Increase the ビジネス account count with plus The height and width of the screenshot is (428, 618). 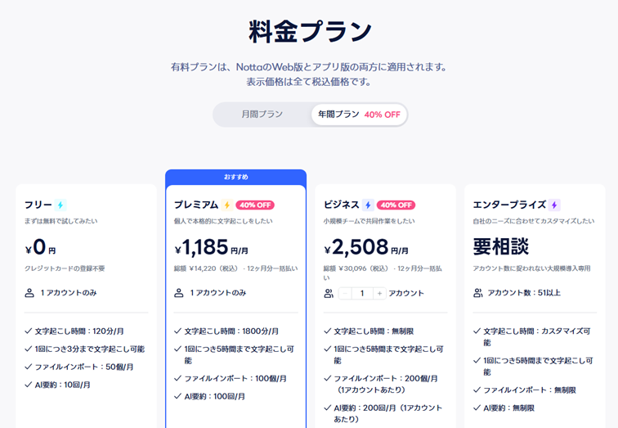tap(379, 293)
